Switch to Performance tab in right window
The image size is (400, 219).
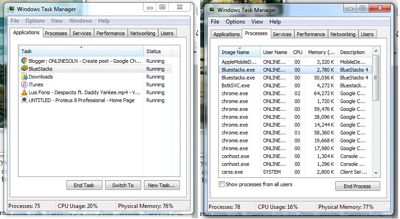click(x=310, y=34)
